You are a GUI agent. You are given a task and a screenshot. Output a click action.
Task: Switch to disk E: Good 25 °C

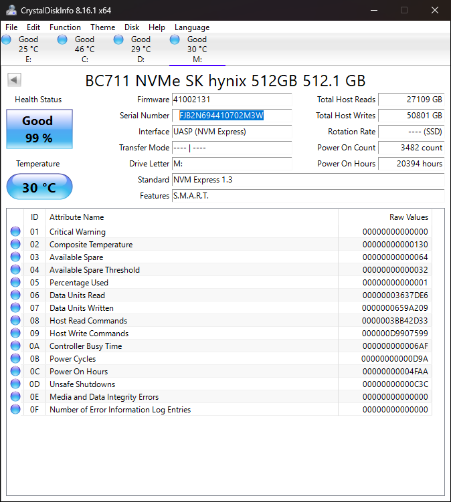(x=29, y=49)
